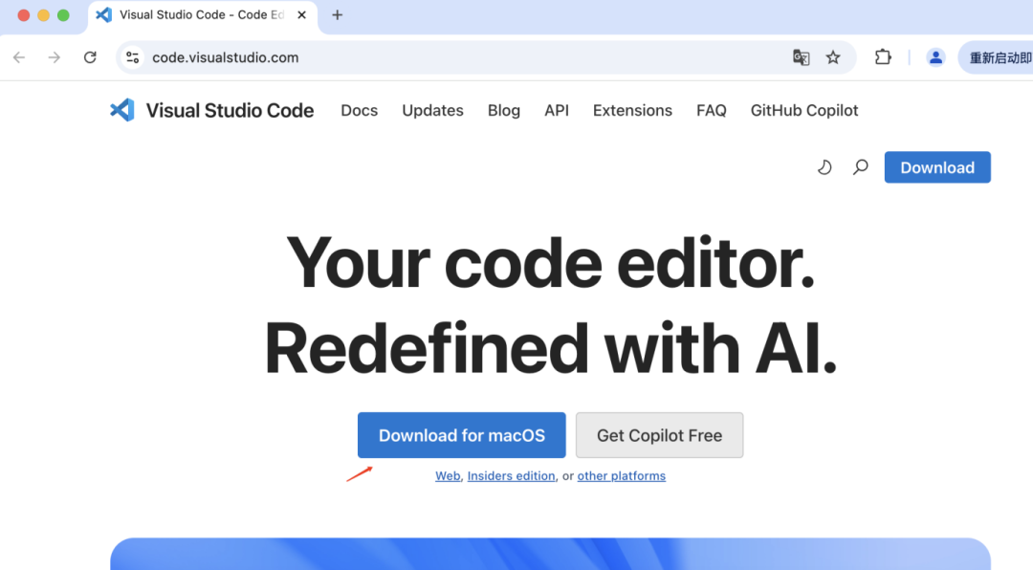Click the blue Download button
Image resolution: width=1033 pixels, height=570 pixels.
tap(936, 166)
